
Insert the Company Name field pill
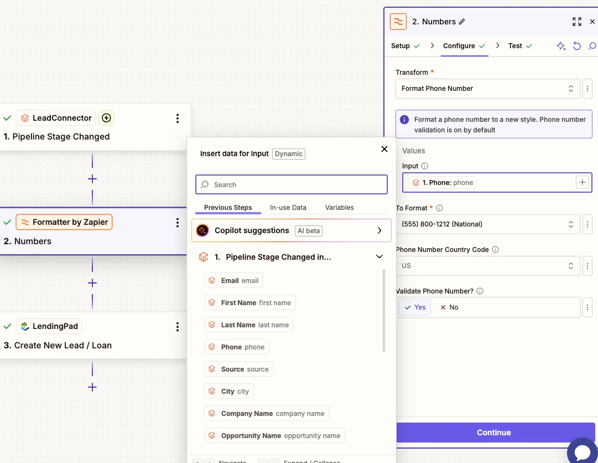267,413
